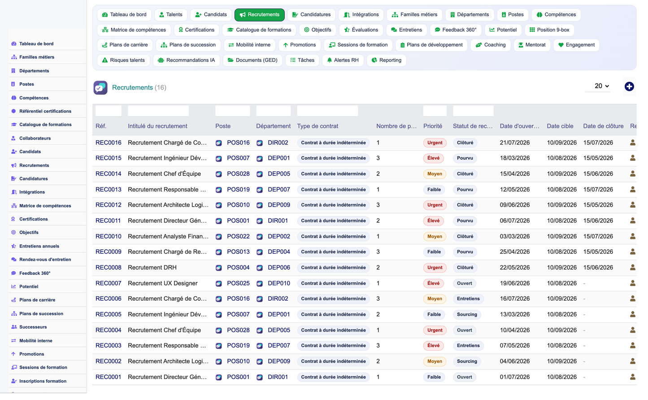
Task: Click the Recrutements module logo icon
Action: (100, 88)
